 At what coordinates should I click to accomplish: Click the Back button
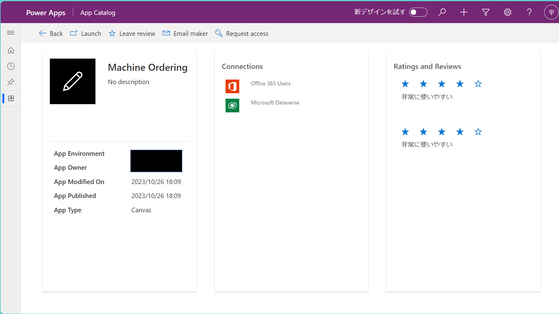(51, 34)
